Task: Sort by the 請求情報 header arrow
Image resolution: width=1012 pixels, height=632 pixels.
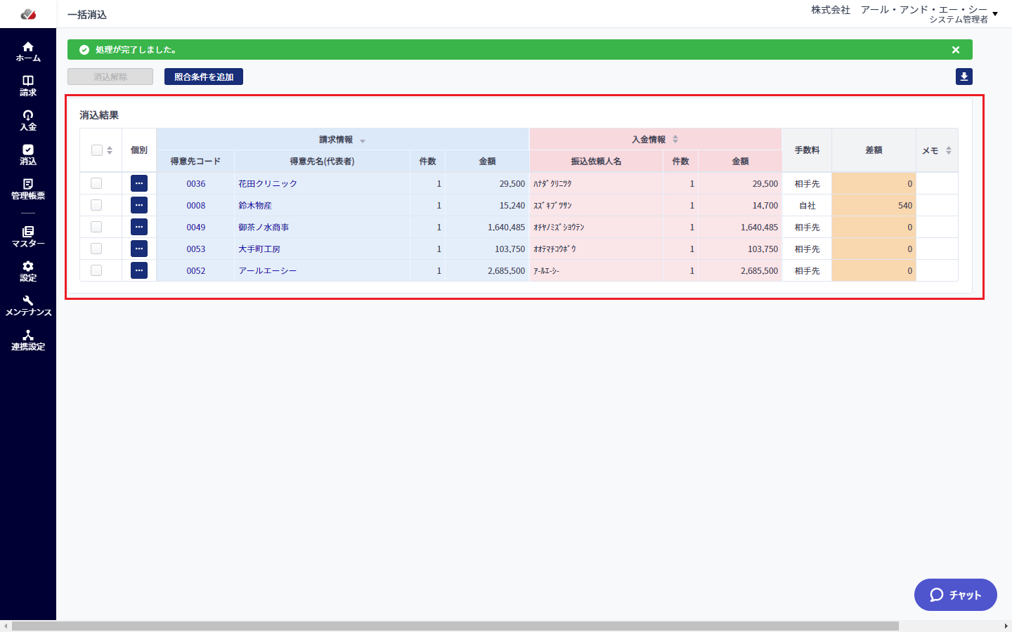Action: (x=363, y=141)
